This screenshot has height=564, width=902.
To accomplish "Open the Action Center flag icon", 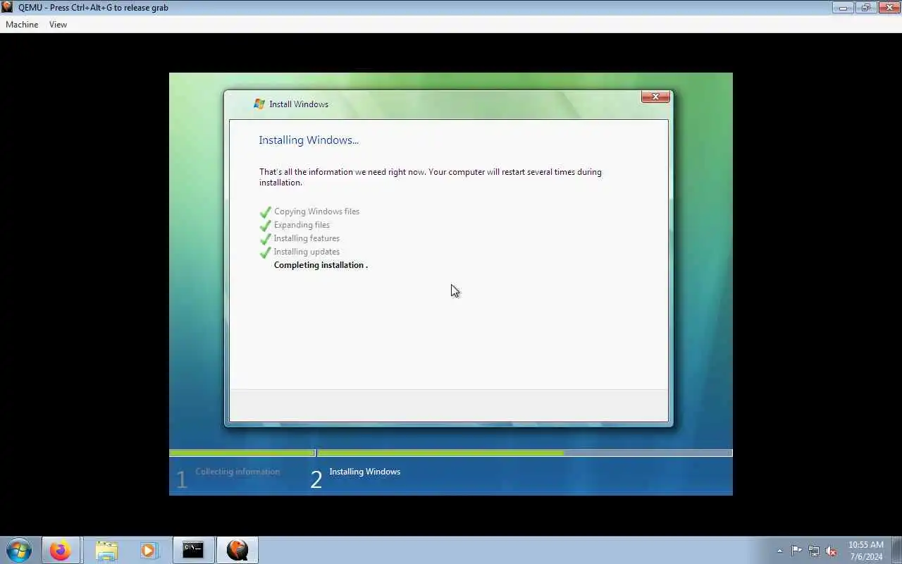I will click(x=796, y=551).
